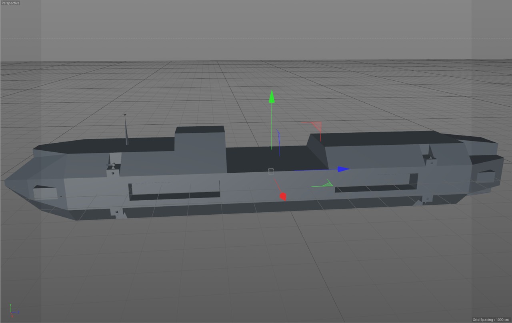Select the lower left hull bracket fixture
Image resolution: width=512 pixels, height=323 pixels.
coord(118,212)
